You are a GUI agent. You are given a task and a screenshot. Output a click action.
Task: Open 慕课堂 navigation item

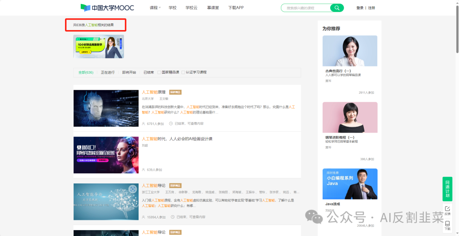pyautogui.click(x=213, y=8)
